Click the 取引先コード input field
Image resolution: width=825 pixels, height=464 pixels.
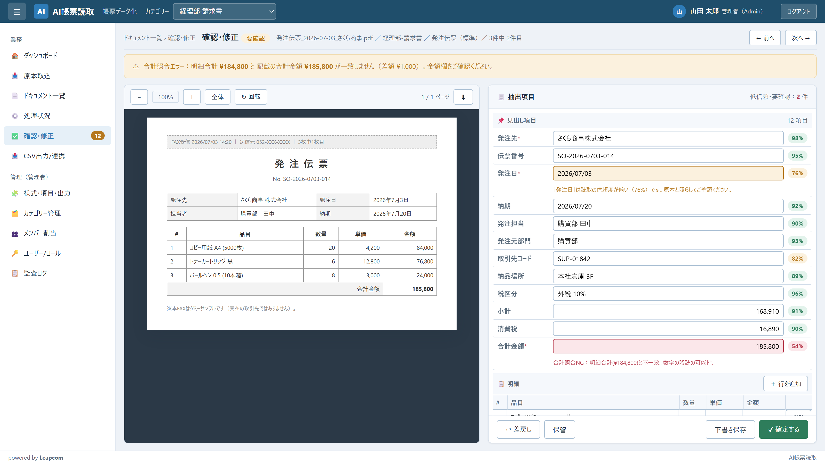pyautogui.click(x=668, y=259)
